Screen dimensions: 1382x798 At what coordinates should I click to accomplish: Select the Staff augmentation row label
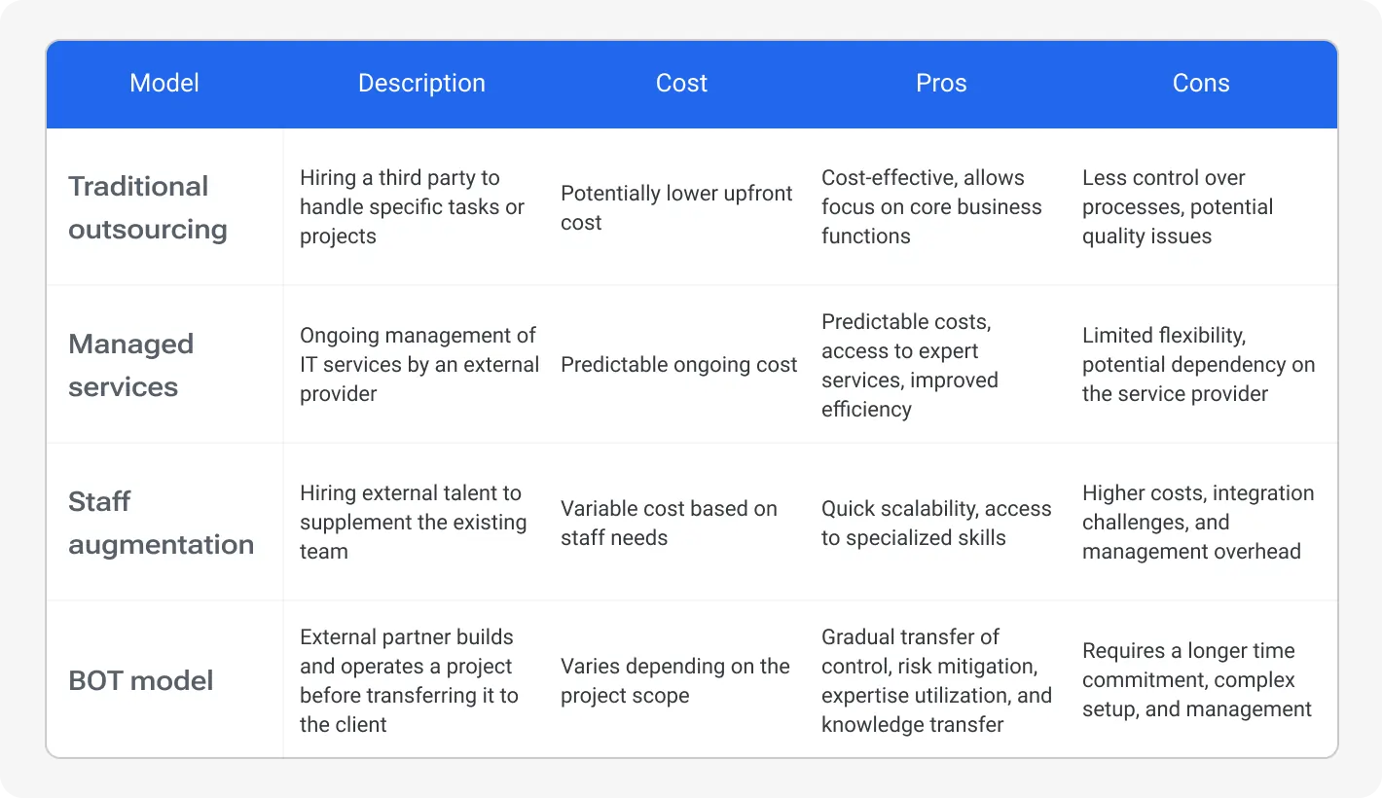pos(162,523)
